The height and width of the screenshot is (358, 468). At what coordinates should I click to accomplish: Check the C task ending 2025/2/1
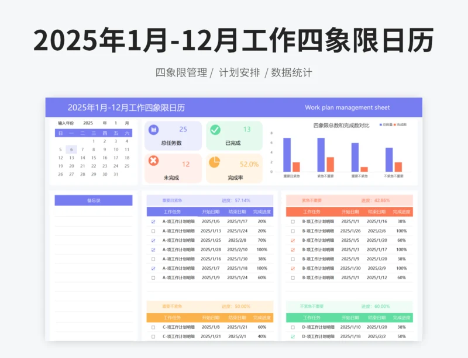[153, 336]
